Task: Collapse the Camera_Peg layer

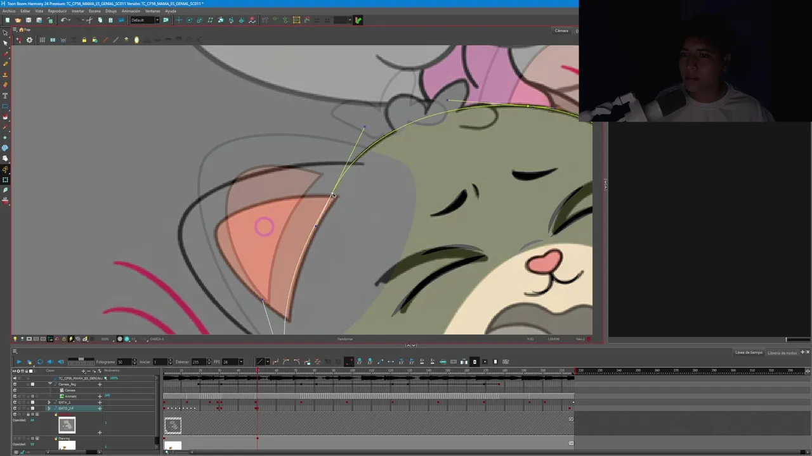Action: [x=50, y=384]
